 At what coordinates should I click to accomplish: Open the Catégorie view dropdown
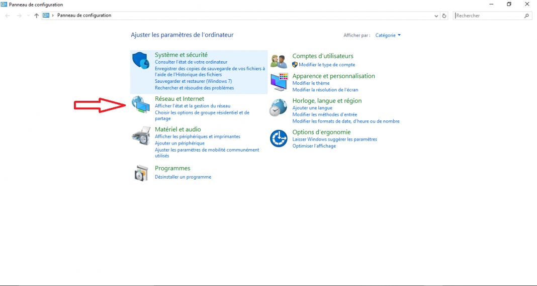[x=388, y=35]
